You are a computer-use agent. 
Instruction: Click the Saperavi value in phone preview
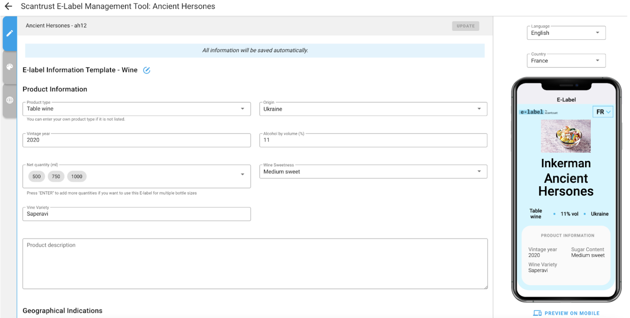[538, 270]
